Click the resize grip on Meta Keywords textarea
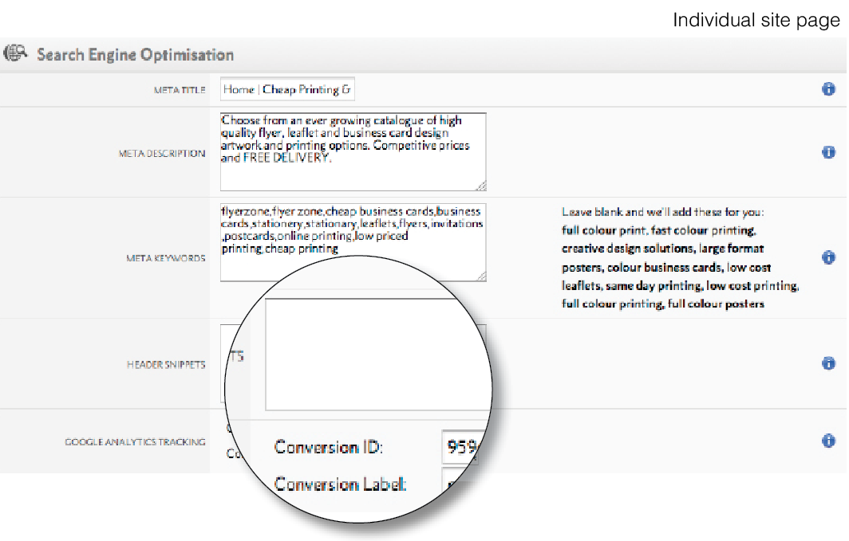 tap(482, 276)
